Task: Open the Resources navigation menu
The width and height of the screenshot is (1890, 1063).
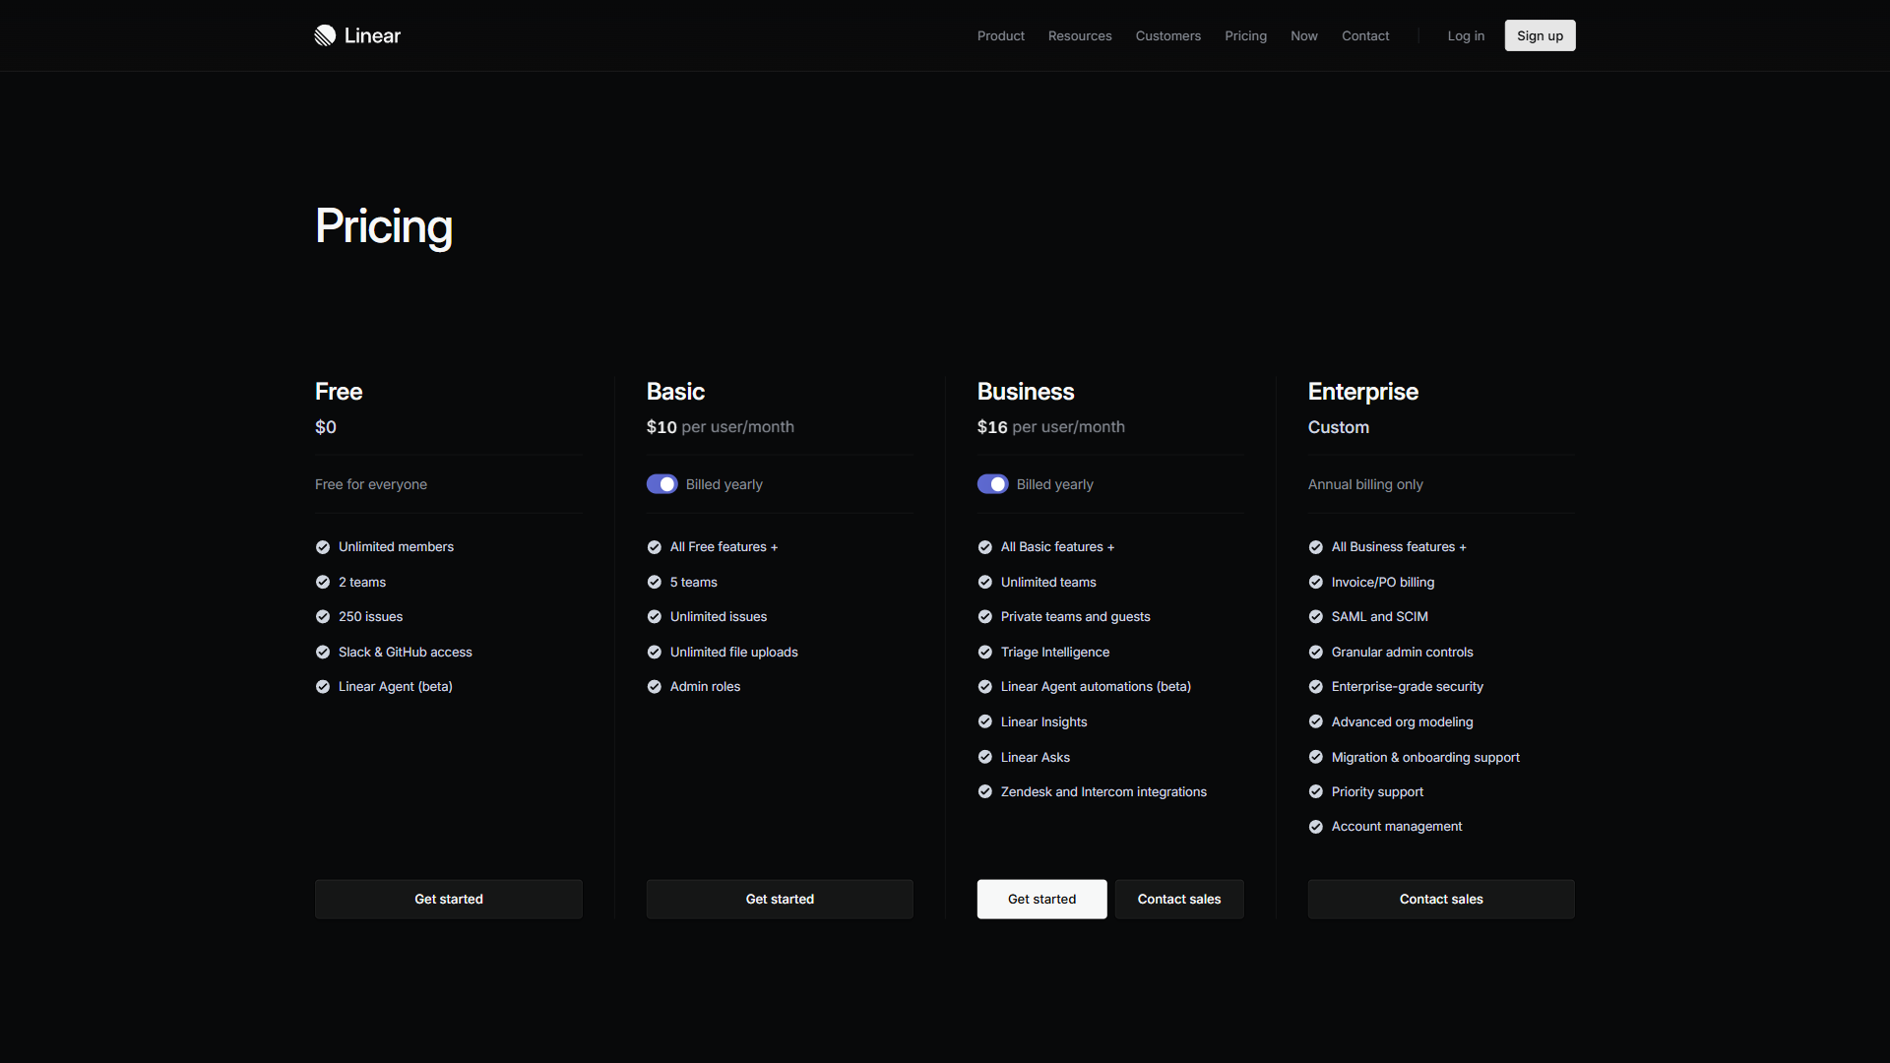Action: point(1080,35)
